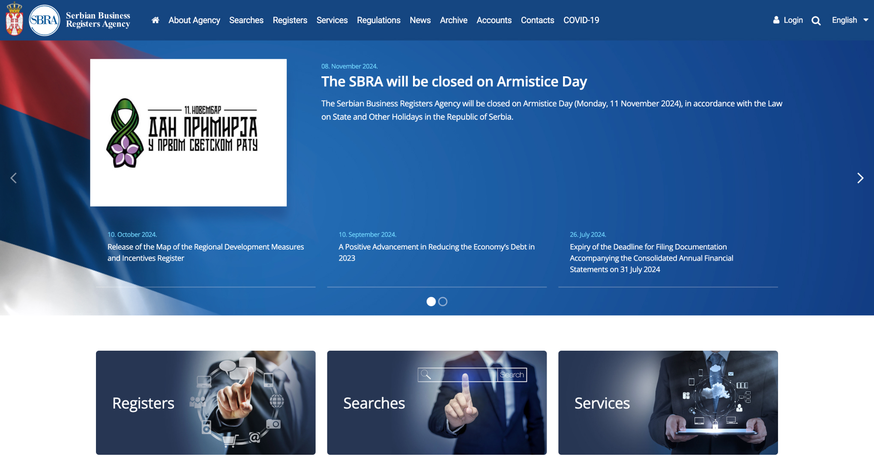Image resolution: width=874 pixels, height=463 pixels.
Task: Open the About Agency menu
Action: click(194, 20)
